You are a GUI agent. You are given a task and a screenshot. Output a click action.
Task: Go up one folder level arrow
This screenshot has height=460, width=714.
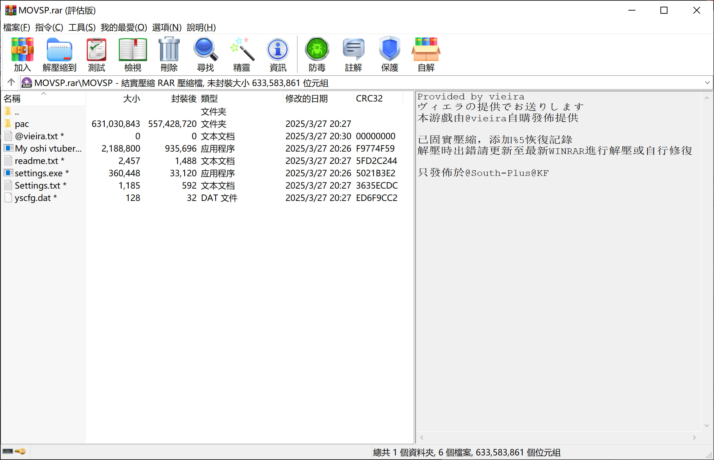[11, 82]
